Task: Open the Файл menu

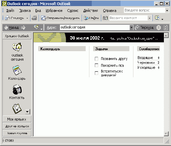Action: [x=10, y=11]
